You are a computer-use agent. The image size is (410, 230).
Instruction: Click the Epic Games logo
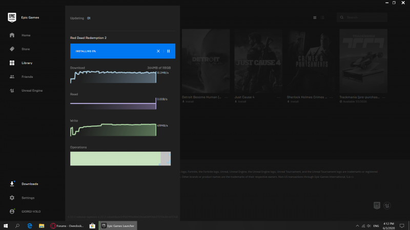(12, 17)
